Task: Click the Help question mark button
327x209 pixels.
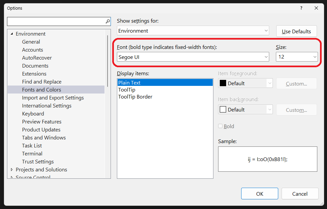Action: [x=301, y=8]
